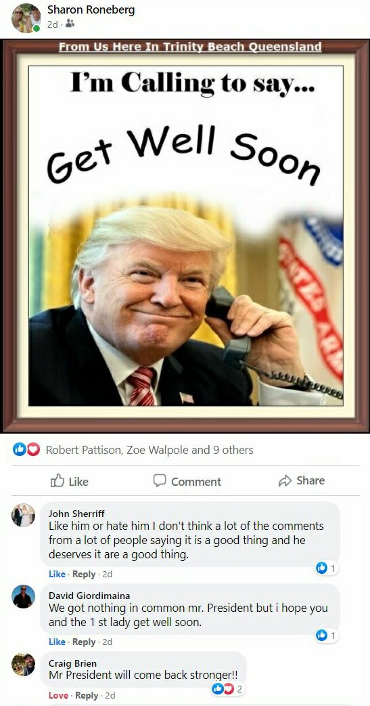The height and width of the screenshot is (706, 370).
Task: Open Craig Brien's avatar thumbnail
Action: (23, 664)
